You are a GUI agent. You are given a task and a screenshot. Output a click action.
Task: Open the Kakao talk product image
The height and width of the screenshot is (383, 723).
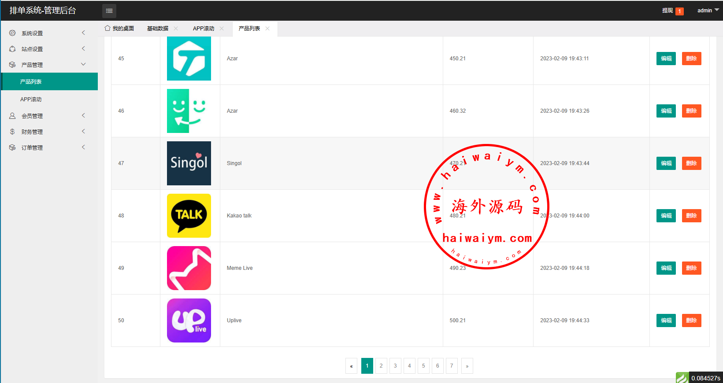[x=189, y=216]
